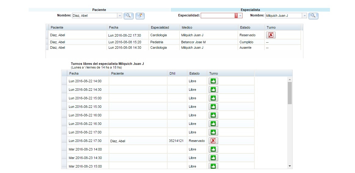This screenshot has width=355, height=173.
Task: Search for the patient with the magnifier button
Action: tap(129, 16)
